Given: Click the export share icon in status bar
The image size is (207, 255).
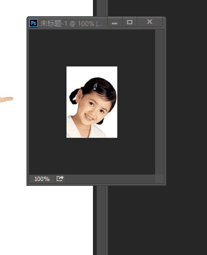Looking at the screenshot, I should click(60, 179).
